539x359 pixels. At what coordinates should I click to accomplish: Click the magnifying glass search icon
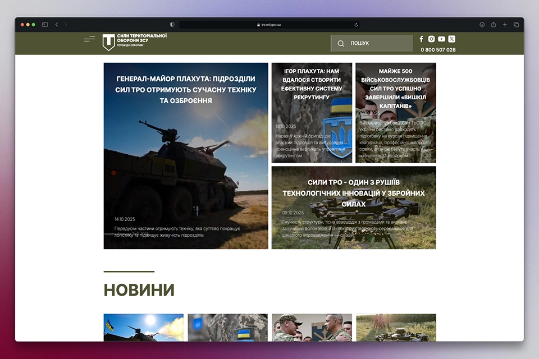click(x=341, y=43)
